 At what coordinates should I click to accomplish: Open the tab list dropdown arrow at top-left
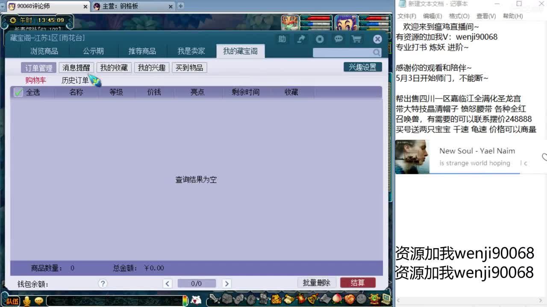click(3, 6)
